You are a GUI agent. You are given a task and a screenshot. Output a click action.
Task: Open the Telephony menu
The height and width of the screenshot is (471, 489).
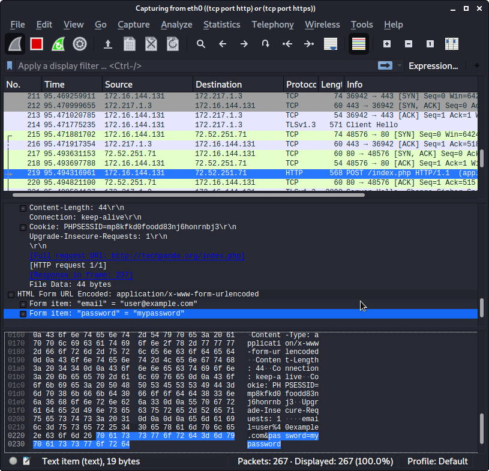click(x=272, y=25)
